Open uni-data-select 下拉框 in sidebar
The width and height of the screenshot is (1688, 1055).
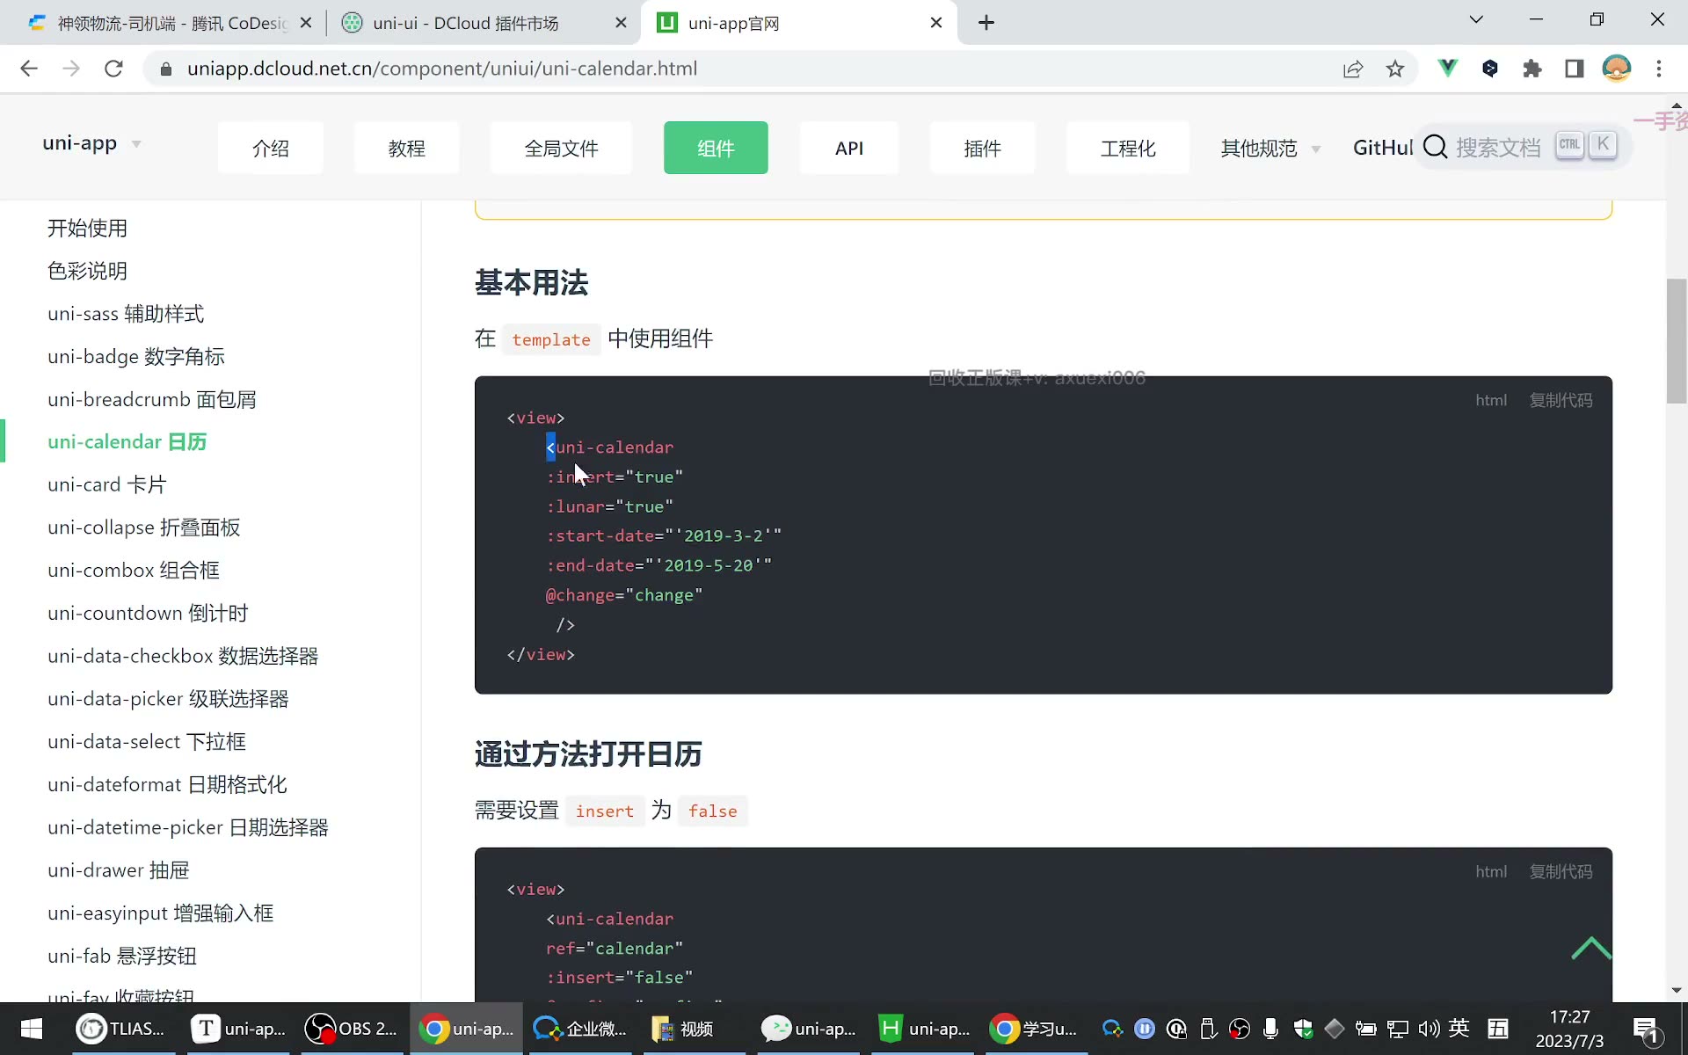[147, 742]
